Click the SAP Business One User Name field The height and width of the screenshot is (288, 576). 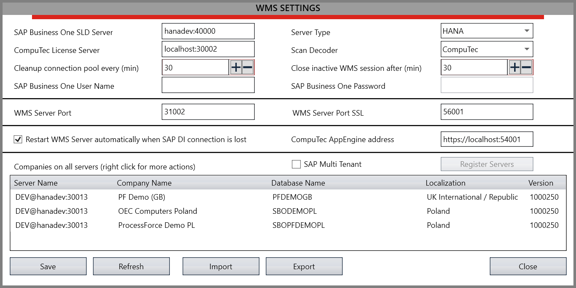click(208, 85)
